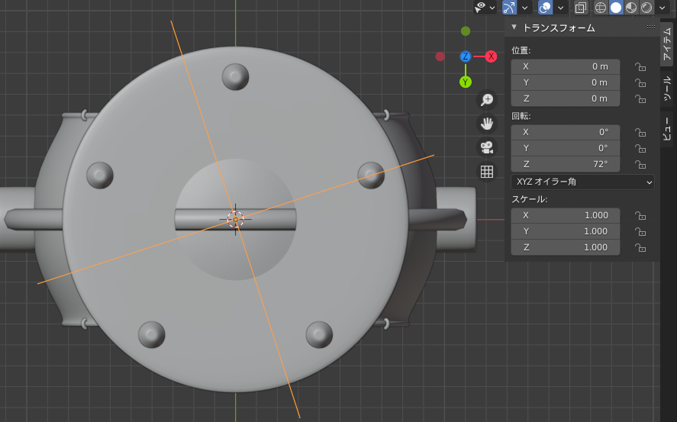Open overlay options dropdown arrow
This screenshot has height=422, width=677.
(x=560, y=8)
